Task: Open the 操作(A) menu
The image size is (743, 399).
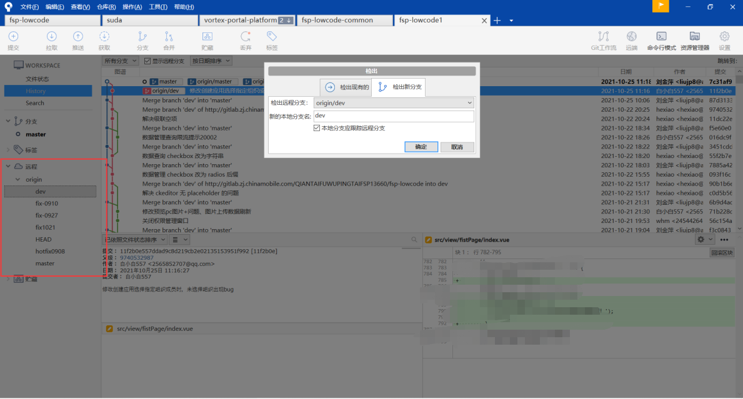Action: (132, 7)
